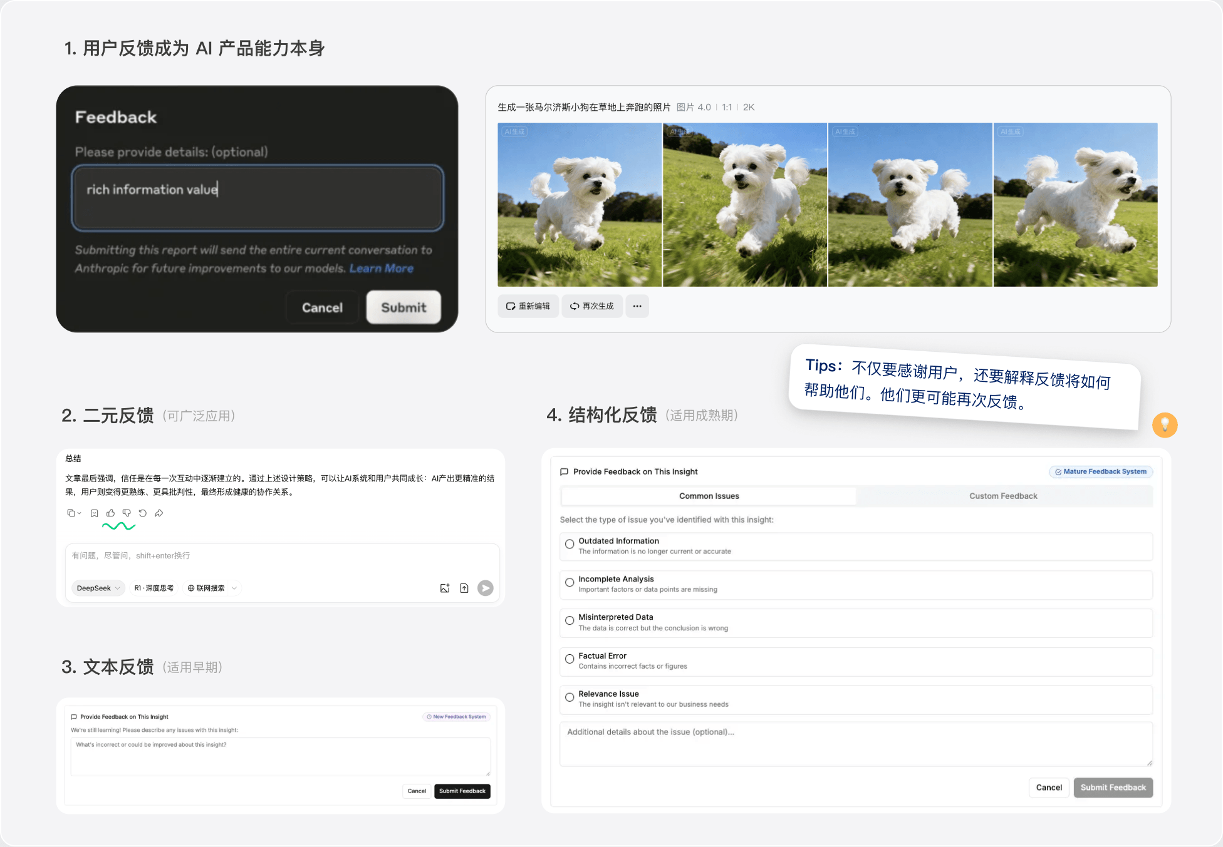Viewport: 1223px width, 847px height.
Task: Switch to the Custom Feedback tab
Action: tap(1004, 496)
